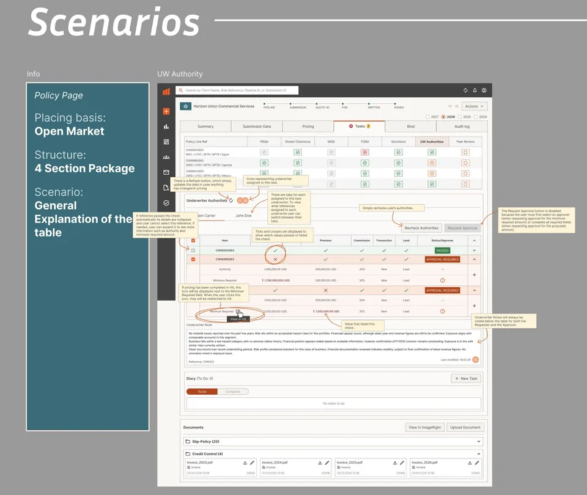
Task: Open the people group icon in the sidebar
Action: (x=166, y=157)
